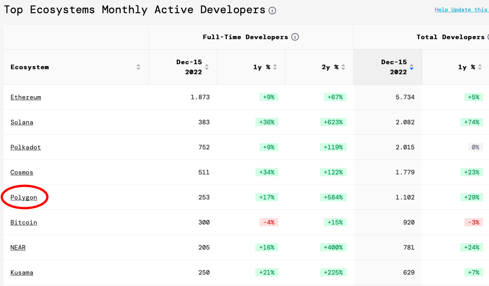Click Ethereum's +5% total 1y badge

tap(474, 97)
